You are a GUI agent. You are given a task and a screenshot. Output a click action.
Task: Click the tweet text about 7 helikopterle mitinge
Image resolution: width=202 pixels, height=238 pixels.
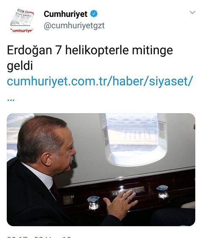[x=90, y=58]
